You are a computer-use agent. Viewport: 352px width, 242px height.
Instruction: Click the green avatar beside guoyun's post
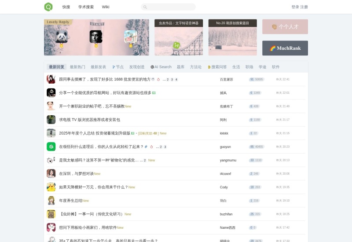[51, 147]
